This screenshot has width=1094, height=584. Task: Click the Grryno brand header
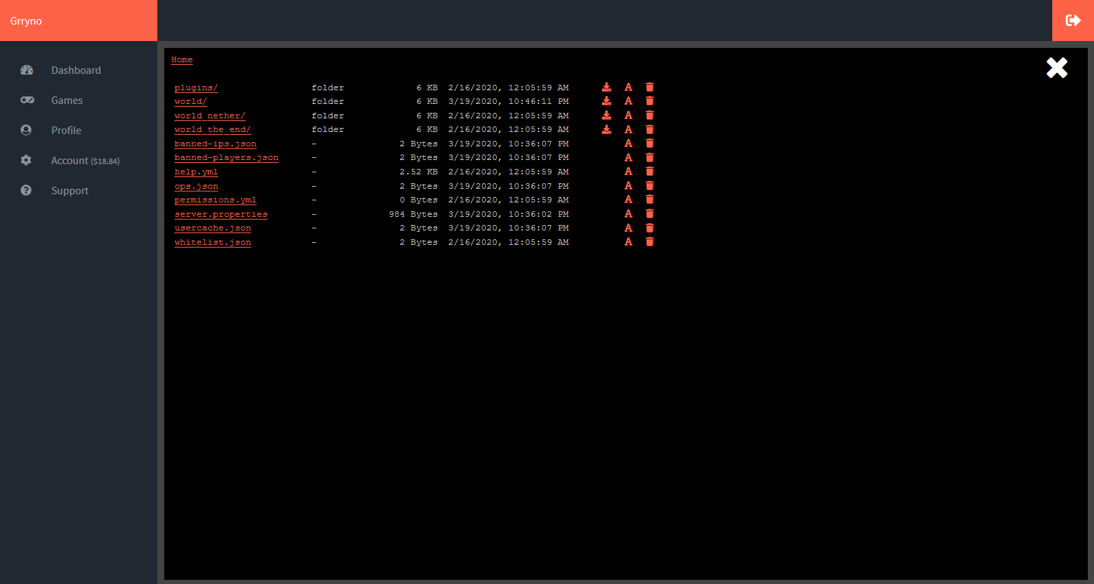click(x=79, y=21)
